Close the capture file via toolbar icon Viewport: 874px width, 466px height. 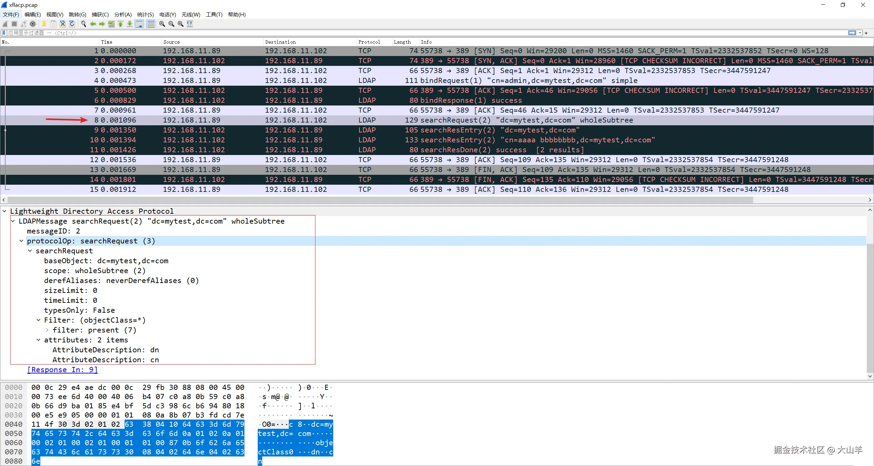(63, 24)
